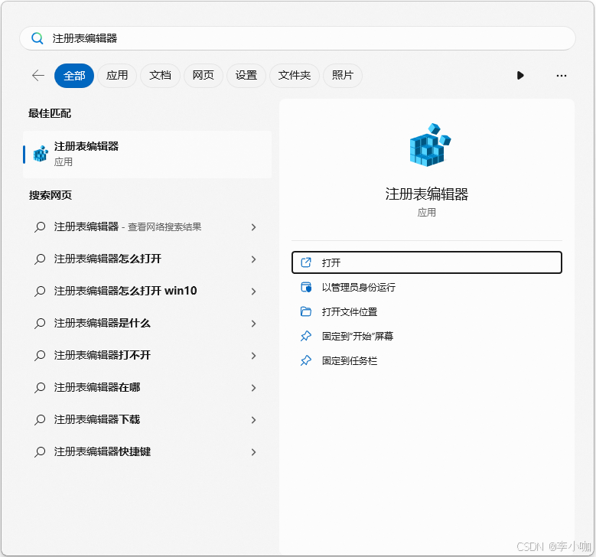Image resolution: width=596 pixels, height=557 pixels.
Task: Choose 打开文件位置 option
Action: [426, 311]
